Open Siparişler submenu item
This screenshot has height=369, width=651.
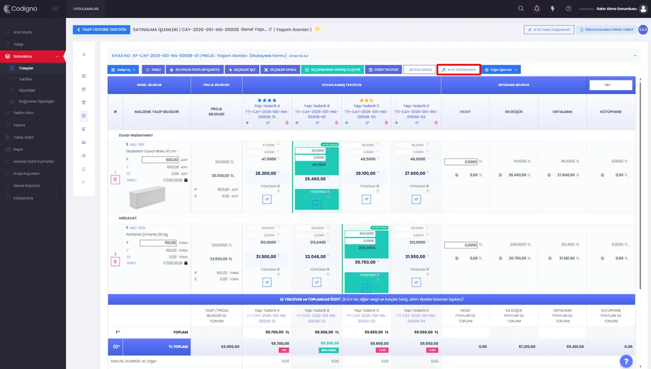pyautogui.click(x=27, y=90)
